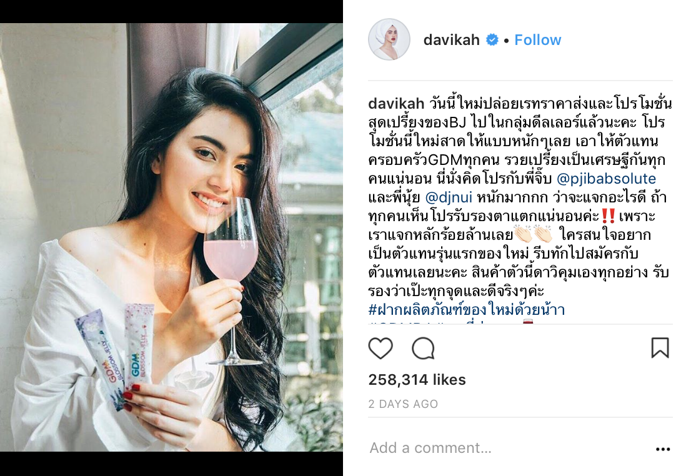Click the post photo of woman with pink drink

click(171, 237)
